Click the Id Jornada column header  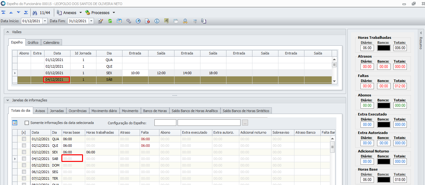(83, 53)
